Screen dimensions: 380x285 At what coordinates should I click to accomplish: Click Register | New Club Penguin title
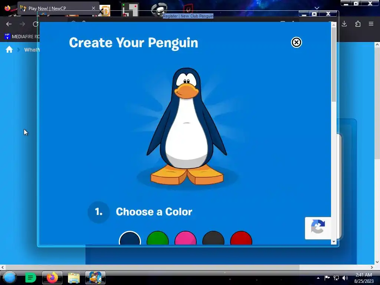pos(188,16)
